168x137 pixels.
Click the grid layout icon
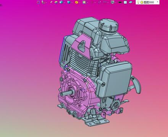[x=105, y=2]
